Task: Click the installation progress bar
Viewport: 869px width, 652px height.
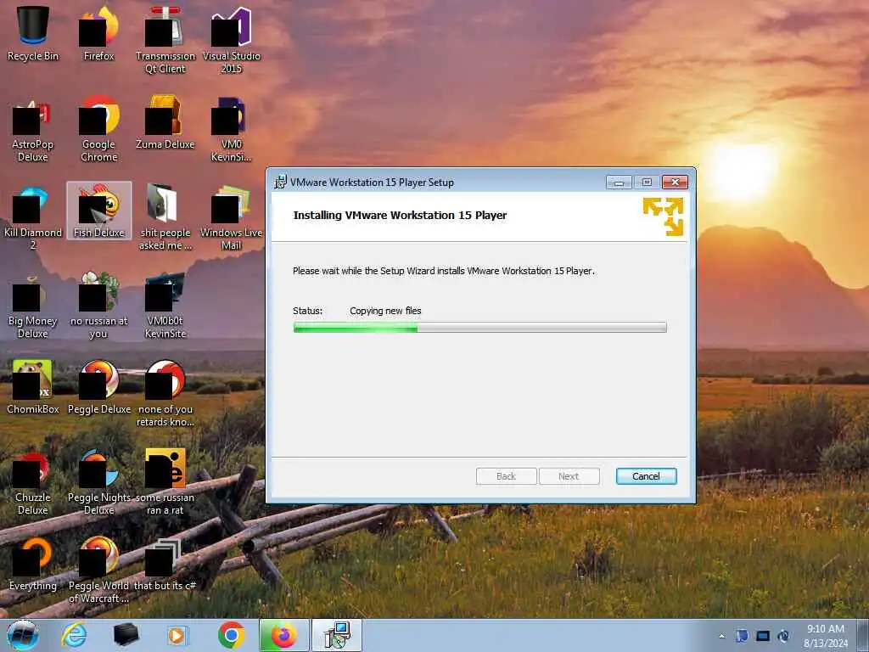Action: click(x=480, y=328)
